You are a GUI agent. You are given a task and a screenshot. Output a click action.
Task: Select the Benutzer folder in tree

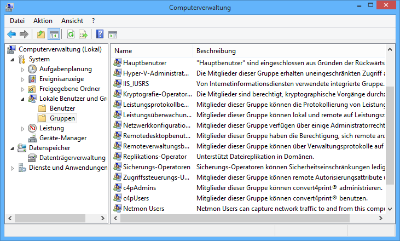tap(62, 108)
